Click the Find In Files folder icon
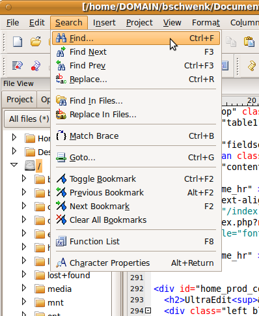Screen dimensions: 259x316 pyautogui.click(x=61, y=101)
